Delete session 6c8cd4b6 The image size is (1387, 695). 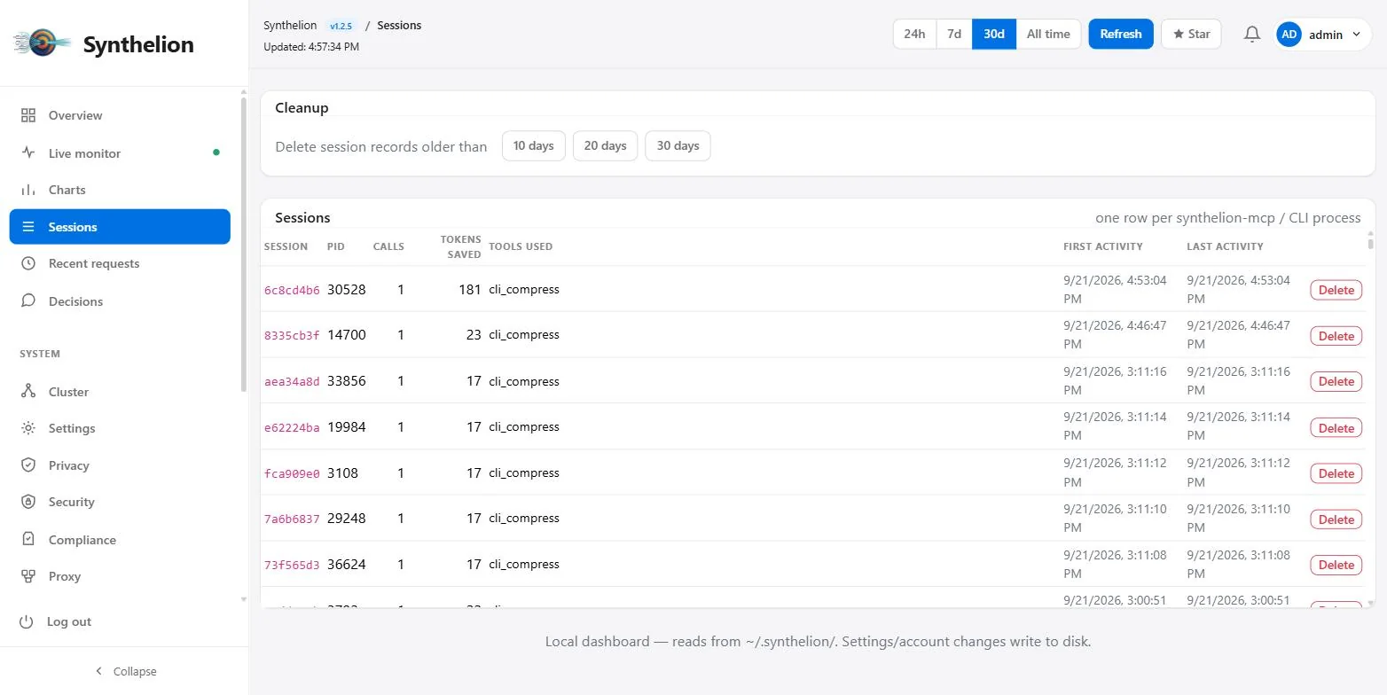1336,290
